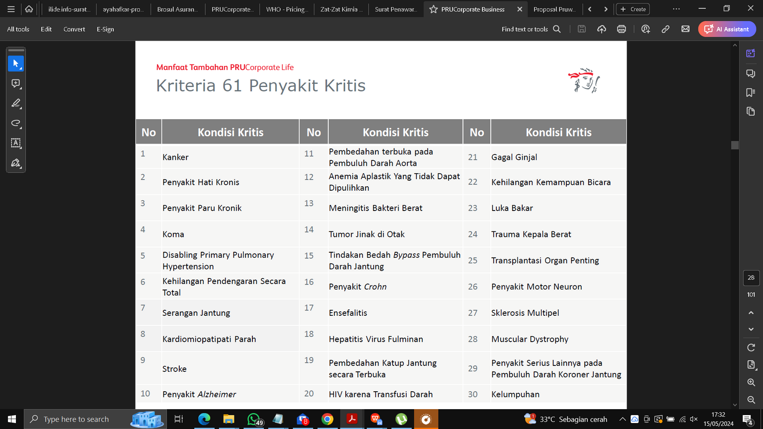763x429 pixels.
Task: Switch to the ilide.info-surat tab
Action: 69,9
